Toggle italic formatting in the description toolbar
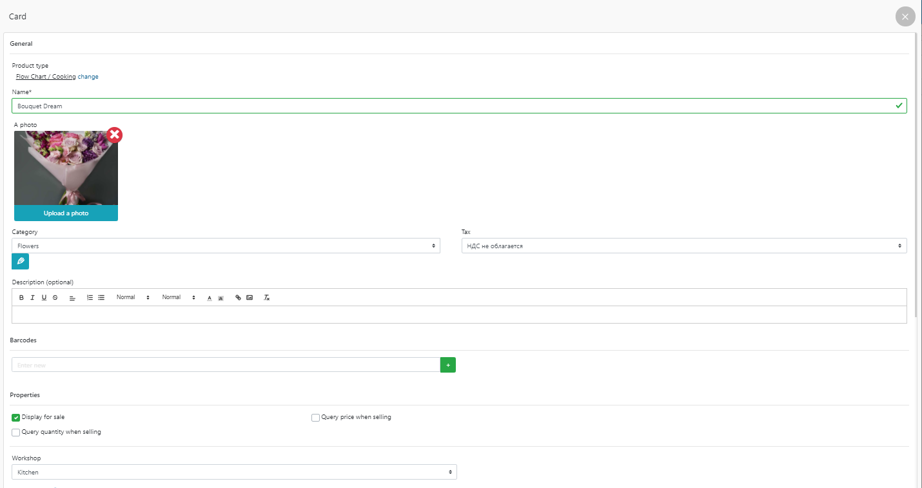This screenshot has width=922, height=488. coord(32,298)
